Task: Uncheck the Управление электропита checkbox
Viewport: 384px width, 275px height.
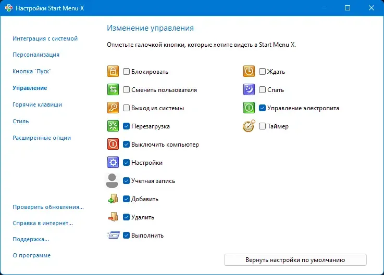Action: 262,108
